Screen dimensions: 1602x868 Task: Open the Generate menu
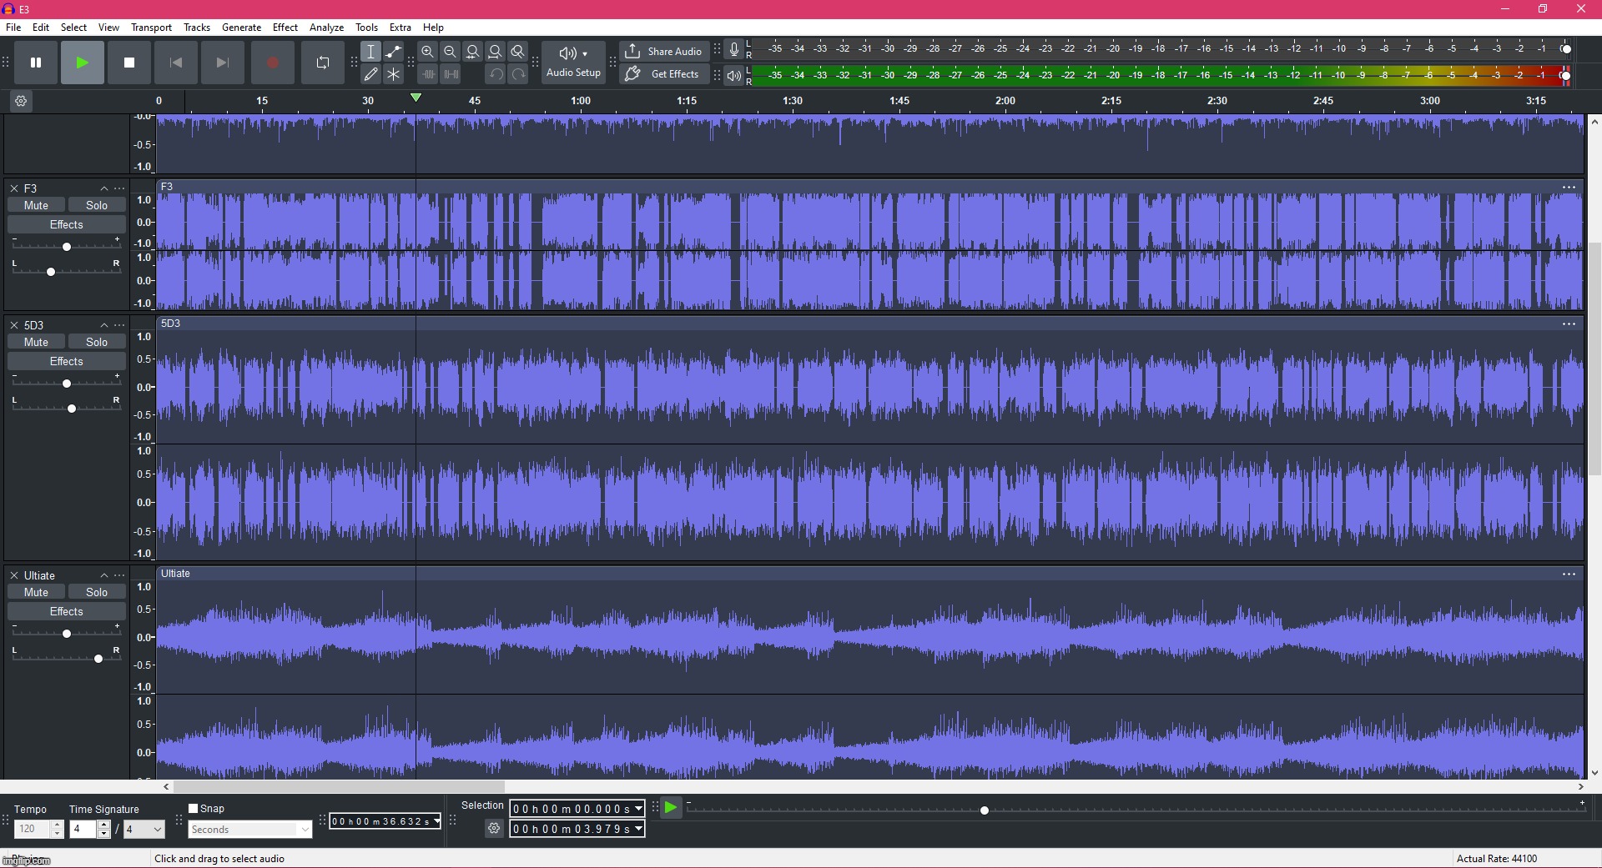pos(242,28)
